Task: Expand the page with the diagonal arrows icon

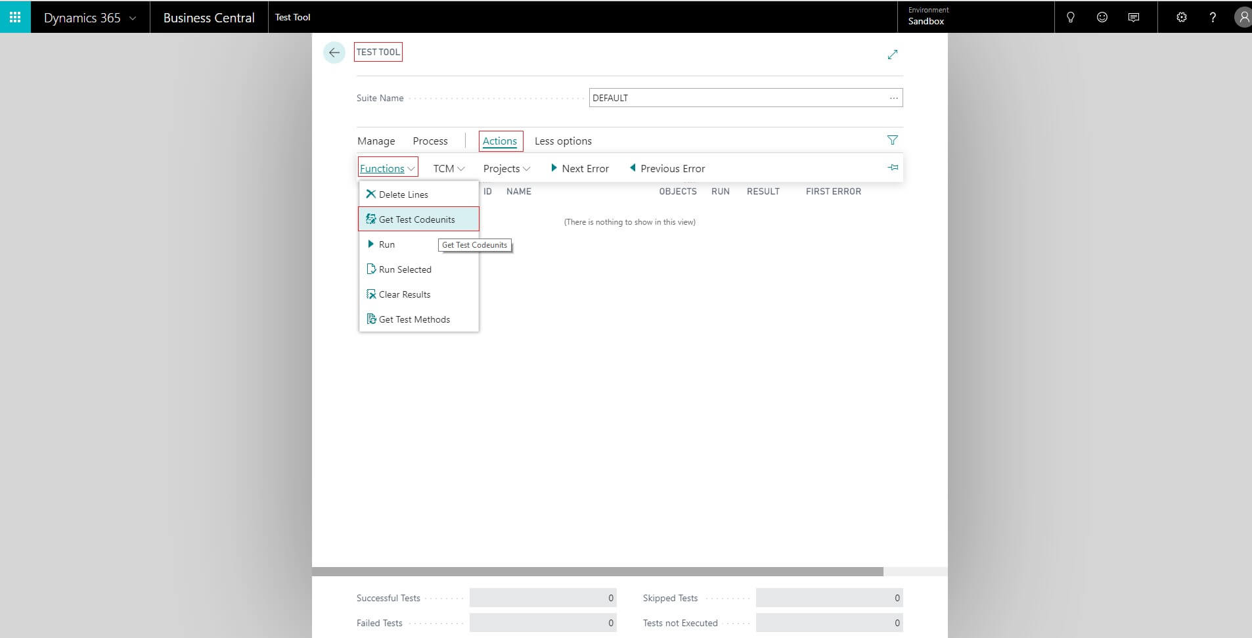Action: 892,55
